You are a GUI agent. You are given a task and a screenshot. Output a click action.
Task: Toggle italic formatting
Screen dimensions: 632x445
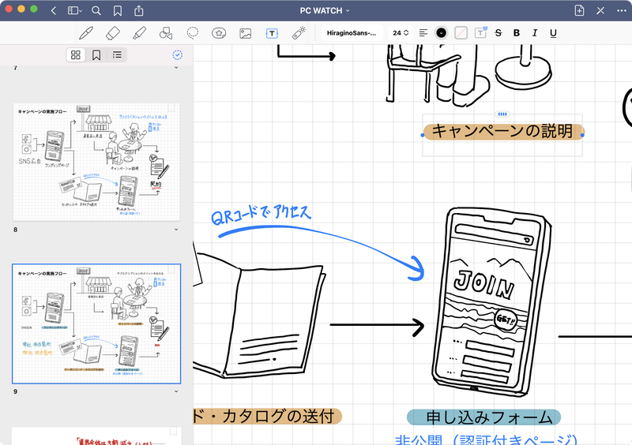(535, 33)
